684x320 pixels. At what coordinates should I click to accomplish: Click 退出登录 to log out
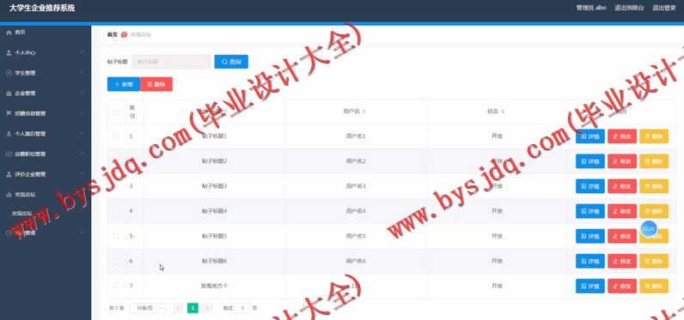point(664,8)
